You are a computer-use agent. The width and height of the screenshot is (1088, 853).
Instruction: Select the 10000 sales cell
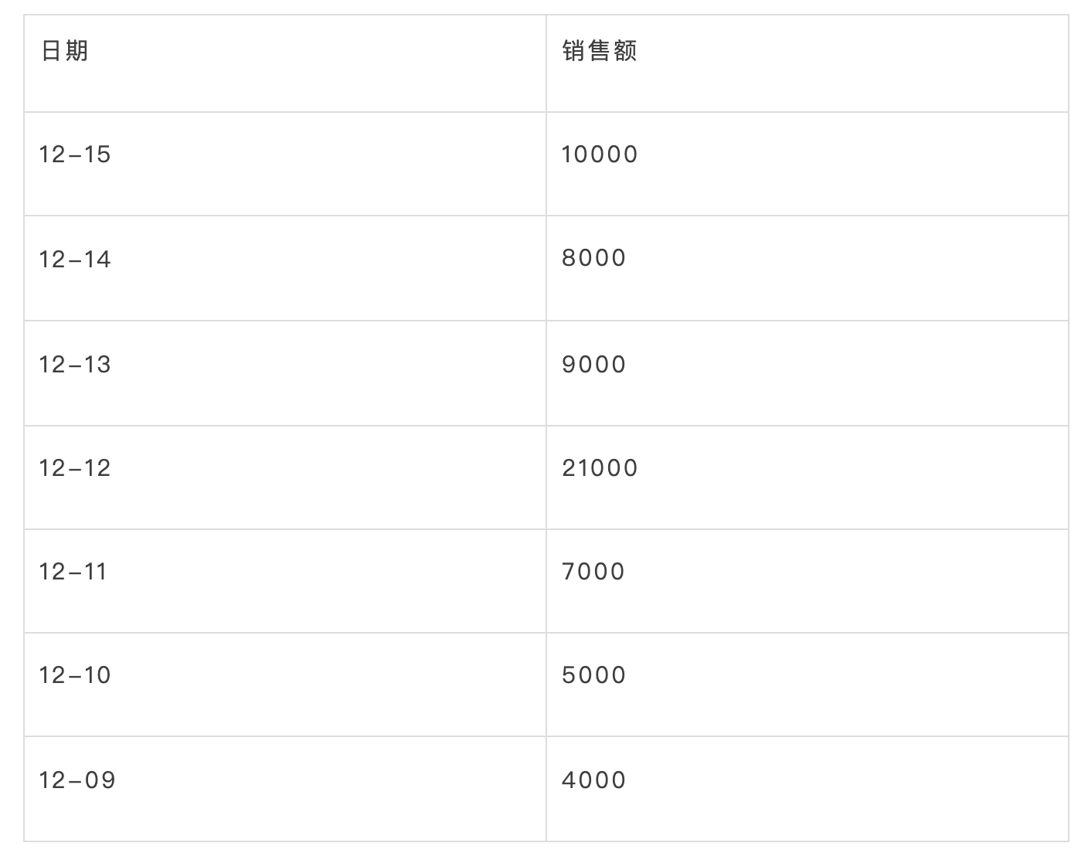807,164
